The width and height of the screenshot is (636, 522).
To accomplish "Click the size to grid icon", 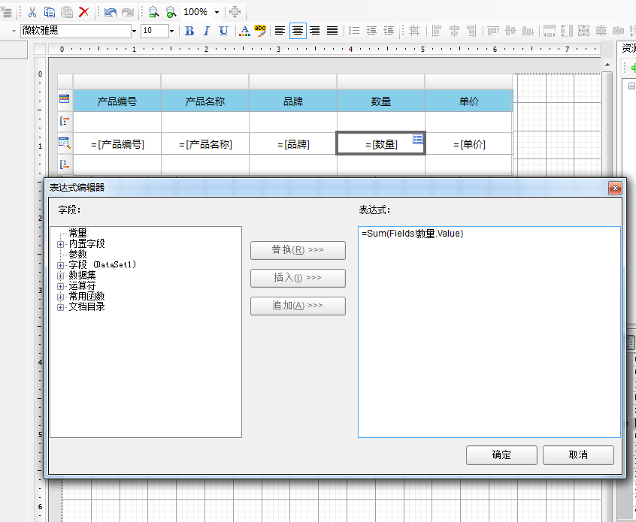I will [601, 30].
